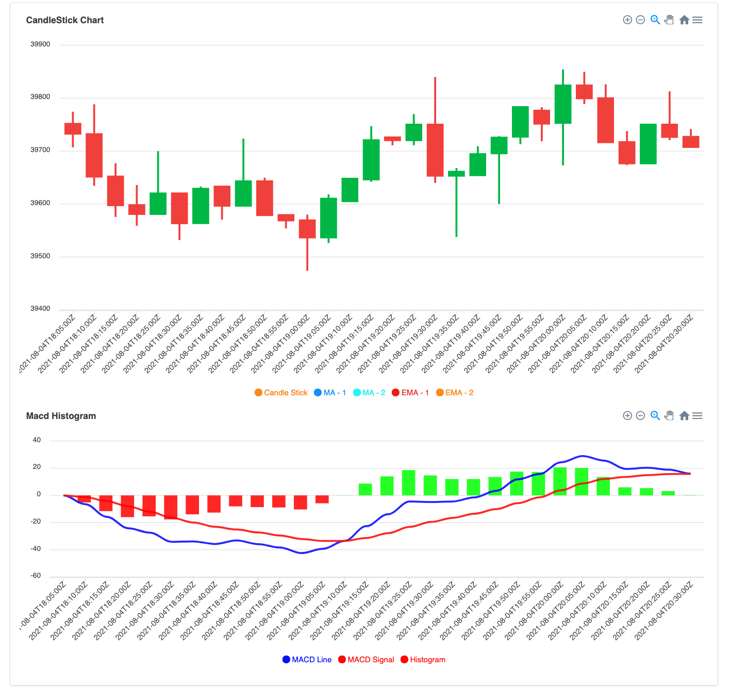Toggle the MA - 2 legend series

point(369,393)
